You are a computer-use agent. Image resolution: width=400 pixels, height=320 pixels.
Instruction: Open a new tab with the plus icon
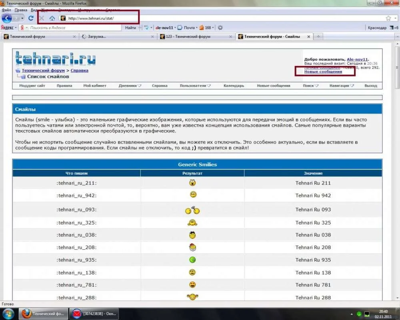(318, 37)
